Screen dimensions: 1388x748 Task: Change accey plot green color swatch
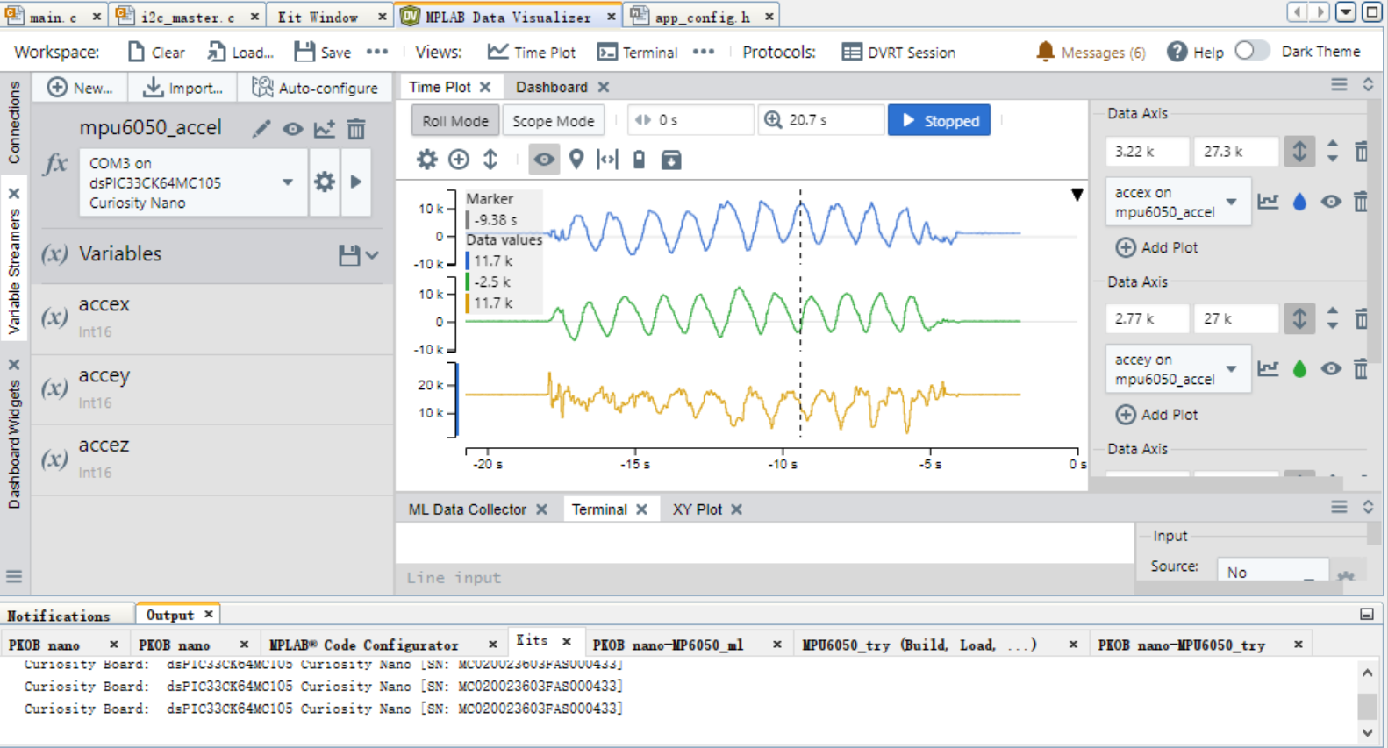(x=1299, y=369)
